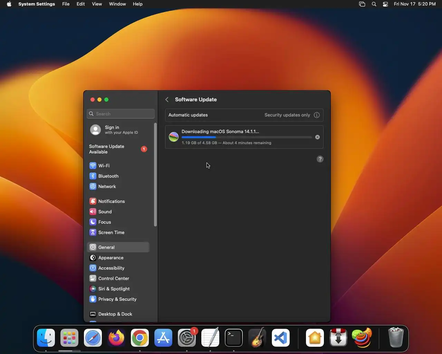Click Downloading macOS Sonoma 14.1.1 text
Image resolution: width=442 pixels, height=354 pixels.
click(x=220, y=131)
